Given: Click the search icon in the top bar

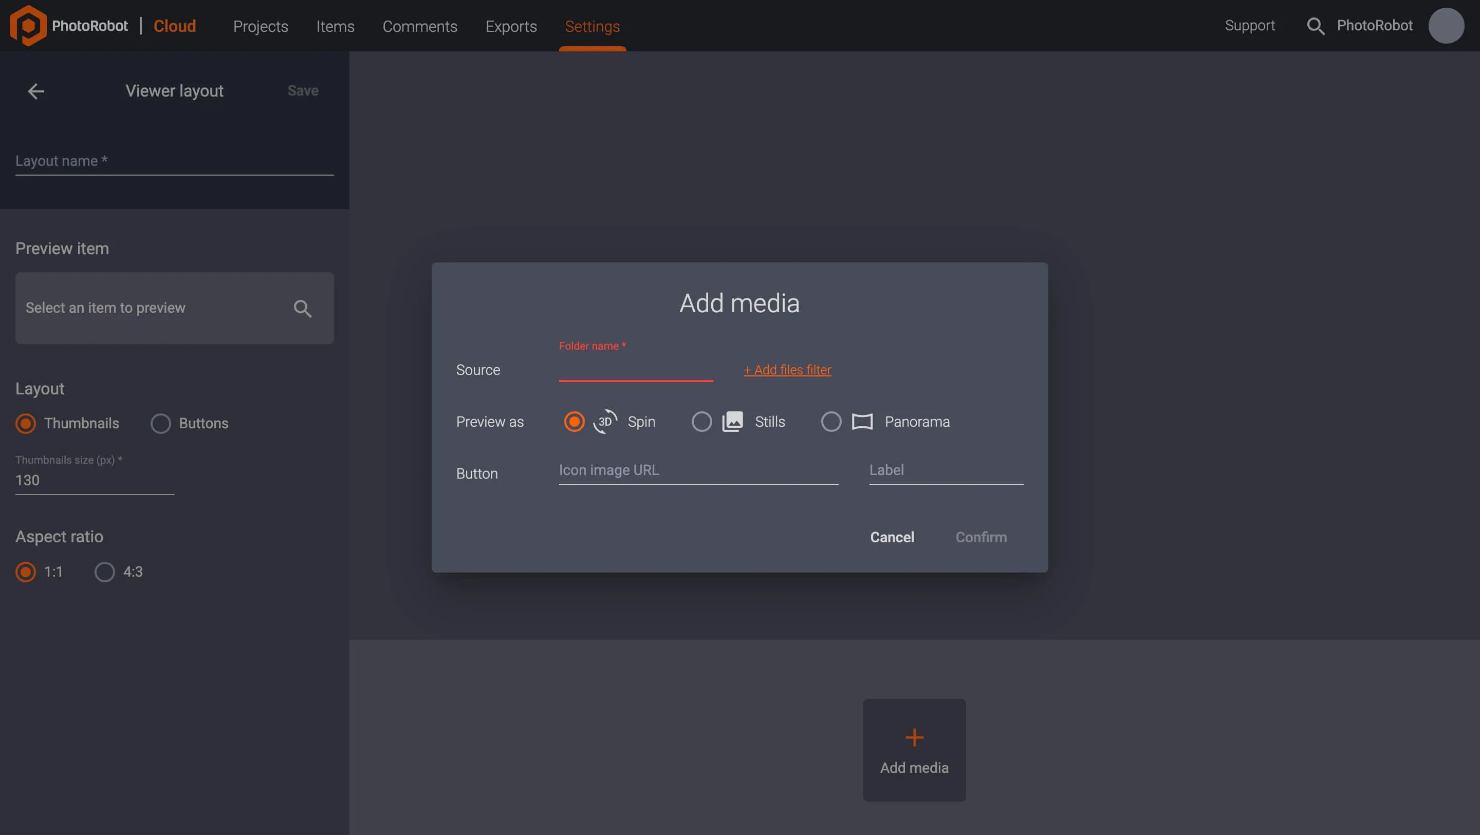Looking at the screenshot, I should pos(1315,26).
